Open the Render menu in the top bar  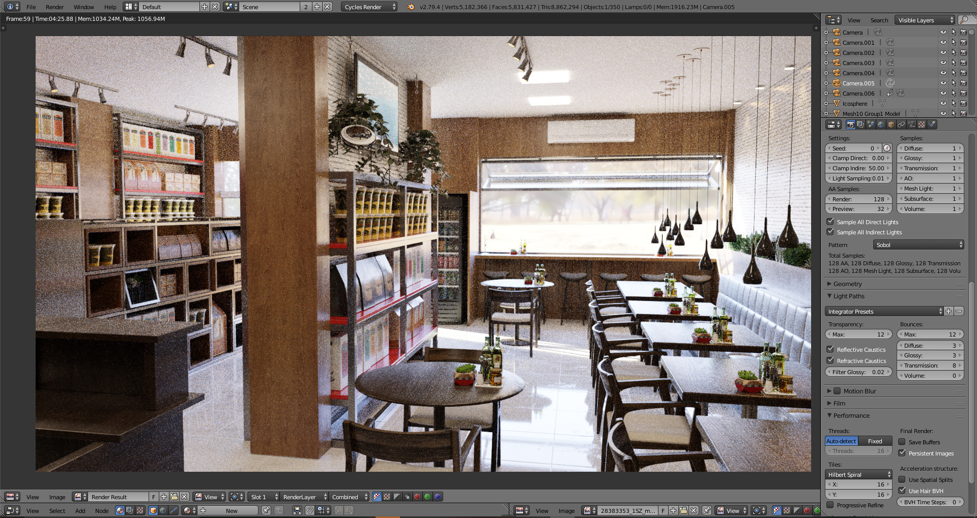pyautogui.click(x=54, y=7)
